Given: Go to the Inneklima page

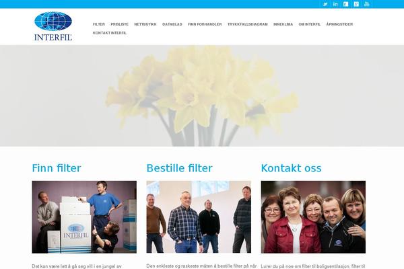Looking at the screenshot, I should click(x=283, y=24).
